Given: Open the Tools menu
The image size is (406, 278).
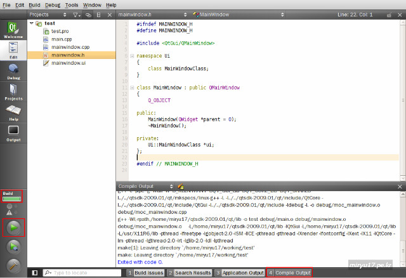Looking at the screenshot, I should pos(72,5).
